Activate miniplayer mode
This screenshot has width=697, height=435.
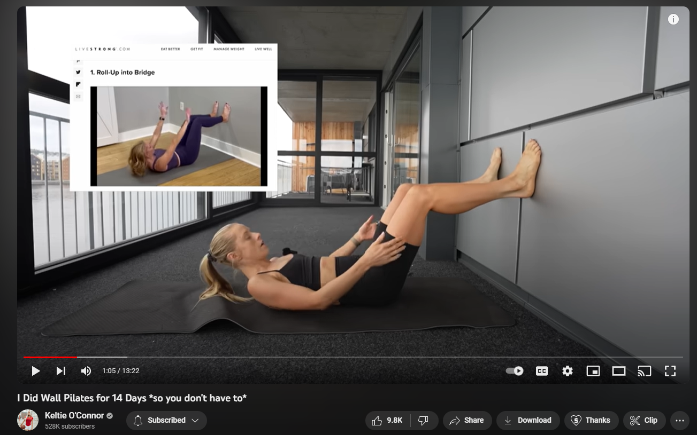tap(593, 370)
